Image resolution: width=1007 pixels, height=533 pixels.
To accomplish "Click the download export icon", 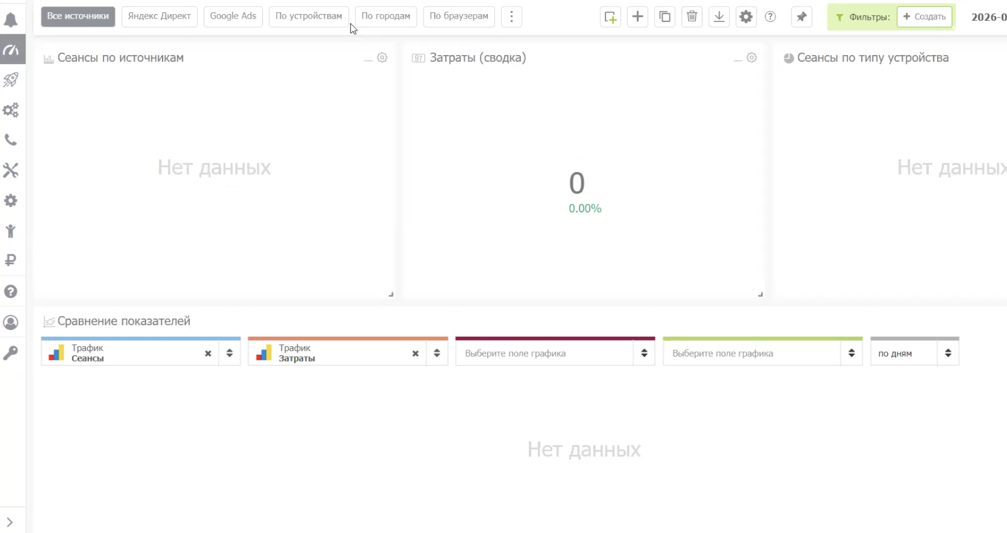I will click(x=718, y=17).
